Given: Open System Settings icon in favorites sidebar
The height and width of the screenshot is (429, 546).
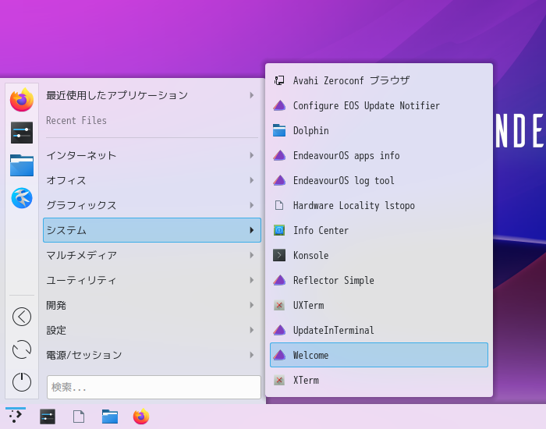Looking at the screenshot, I should click(22, 133).
